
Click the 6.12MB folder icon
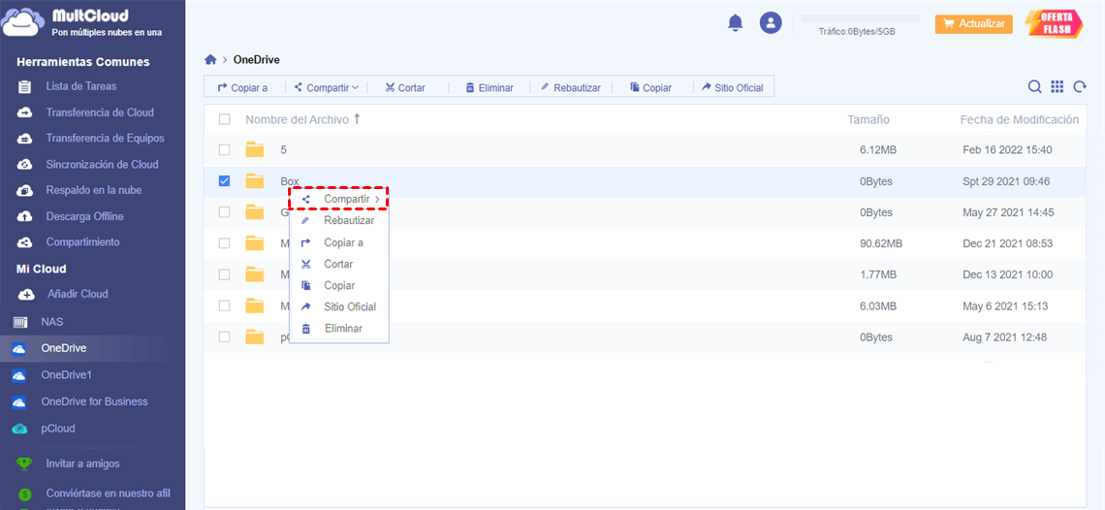coord(254,149)
